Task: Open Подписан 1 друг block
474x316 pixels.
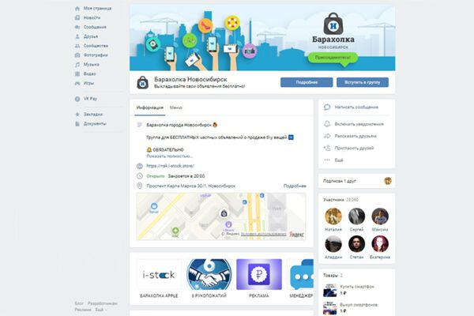Action: coord(357,181)
